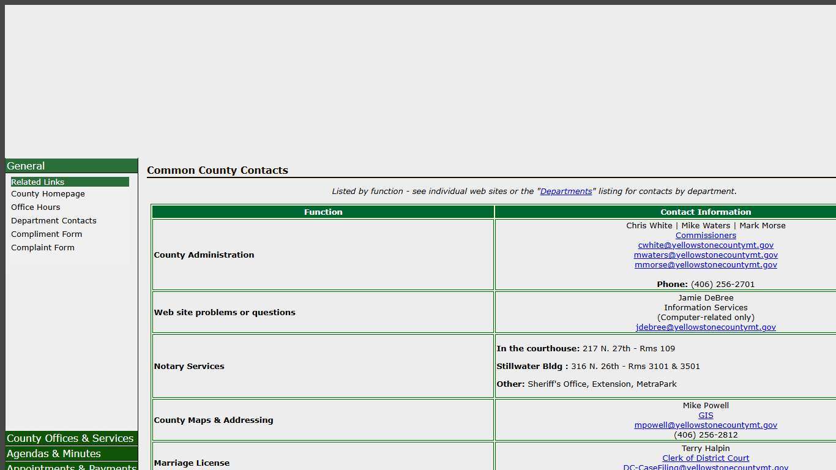The height and width of the screenshot is (470, 836).
Task: Open the GIS department link
Action: click(706, 416)
